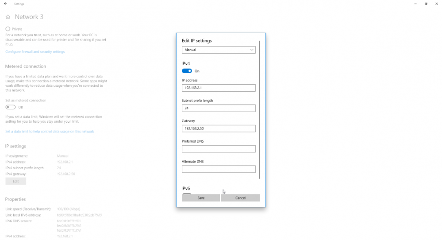Click the Gateway field showing 192.168.2.50
442x240 pixels.
[219, 128]
